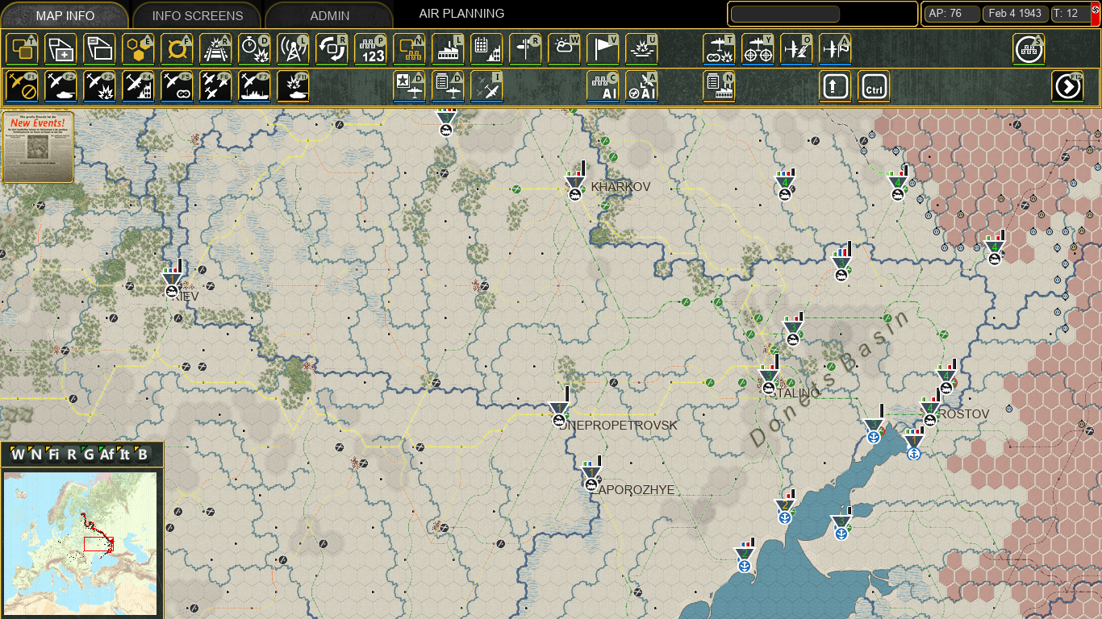1102x619 pixels.
Task: Open the air doctrine star-and-plane icon
Action: [409, 86]
